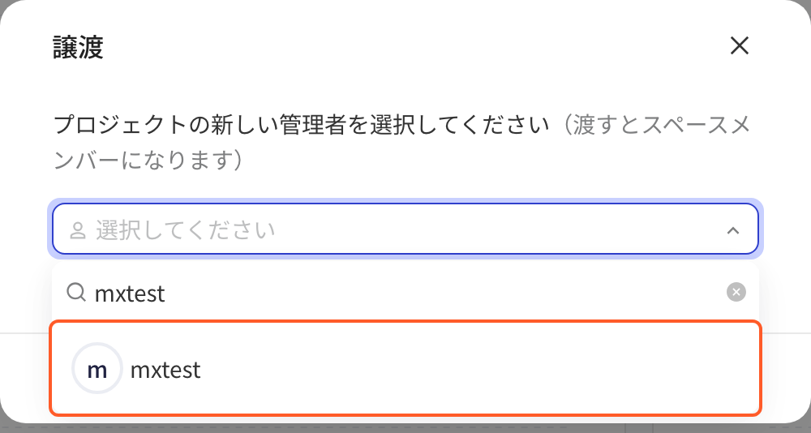Click the 譲渡 dialog title
This screenshot has height=433, width=811.
click(x=78, y=47)
